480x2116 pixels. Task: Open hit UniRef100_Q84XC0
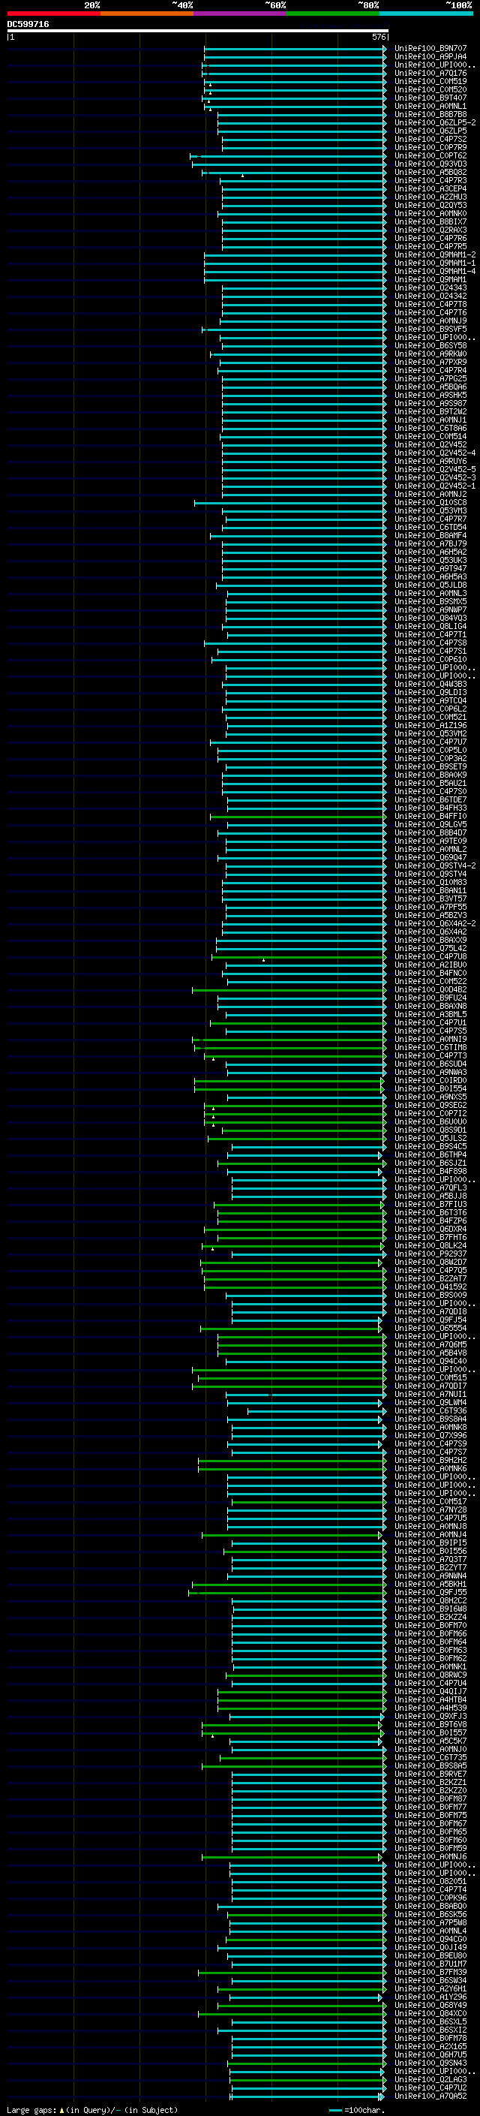430,2013
